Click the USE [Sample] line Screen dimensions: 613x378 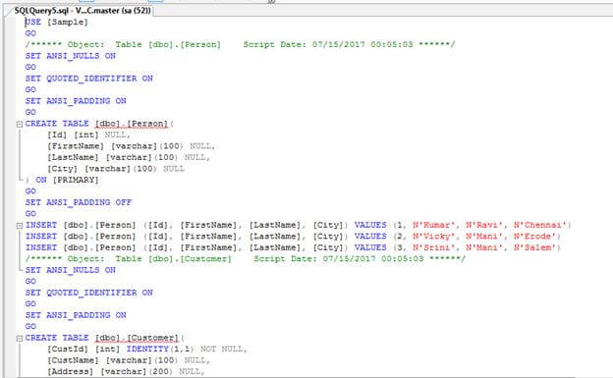57,22
